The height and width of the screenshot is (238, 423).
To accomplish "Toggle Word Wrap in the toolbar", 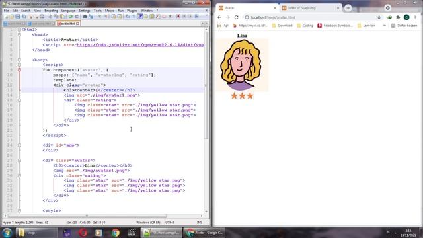I will 128,17.
